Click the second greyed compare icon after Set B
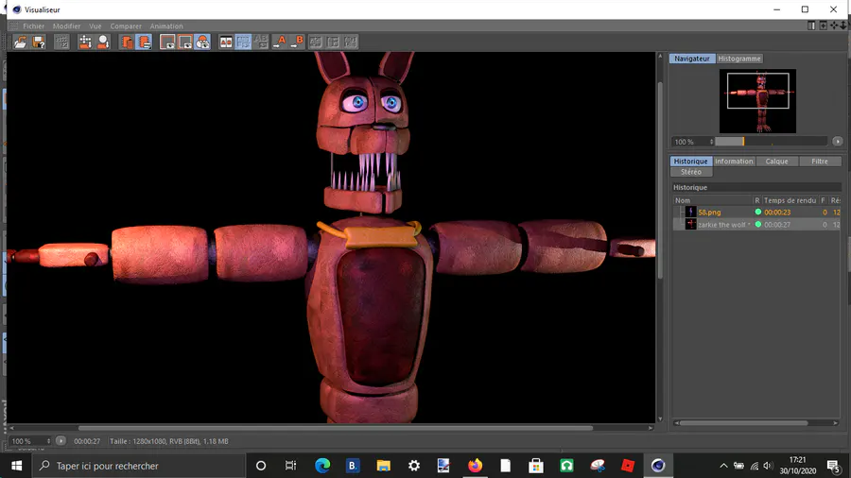 [333, 43]
